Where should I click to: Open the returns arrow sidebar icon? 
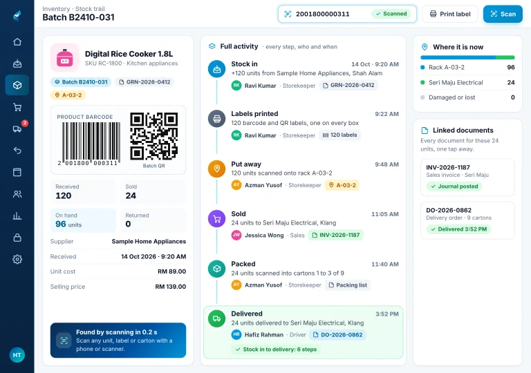pyautogui.click(x=17, y=151)
